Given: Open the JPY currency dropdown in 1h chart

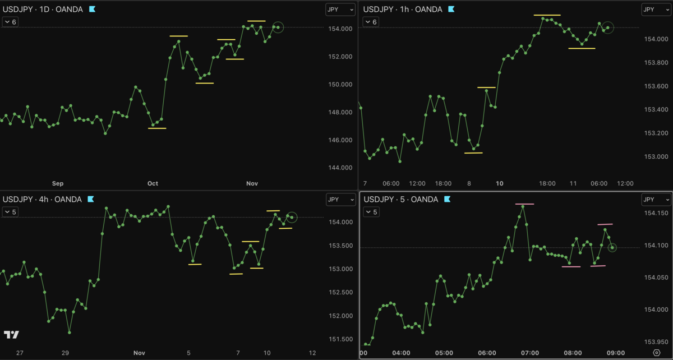Looking at the screenshot, I should (656, 10).
